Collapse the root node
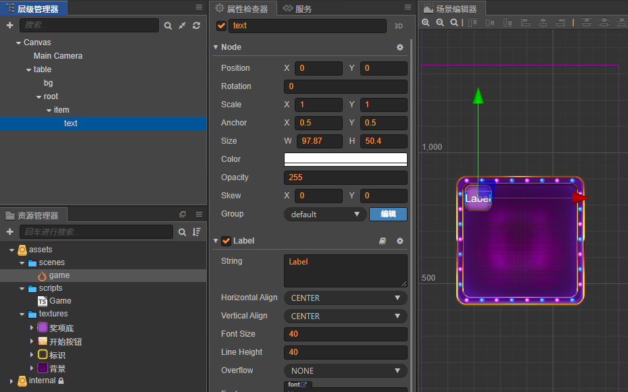 tap(39, 97)
